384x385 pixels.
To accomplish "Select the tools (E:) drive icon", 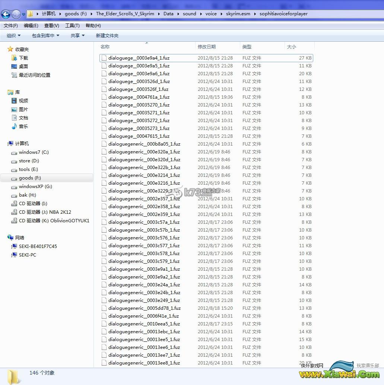I will pyautogui.click(x=14, y=170).
